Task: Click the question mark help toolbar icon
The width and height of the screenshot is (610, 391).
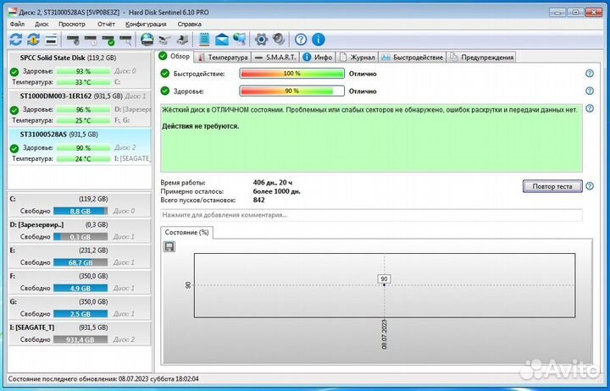Action: (x=301, y=39)
